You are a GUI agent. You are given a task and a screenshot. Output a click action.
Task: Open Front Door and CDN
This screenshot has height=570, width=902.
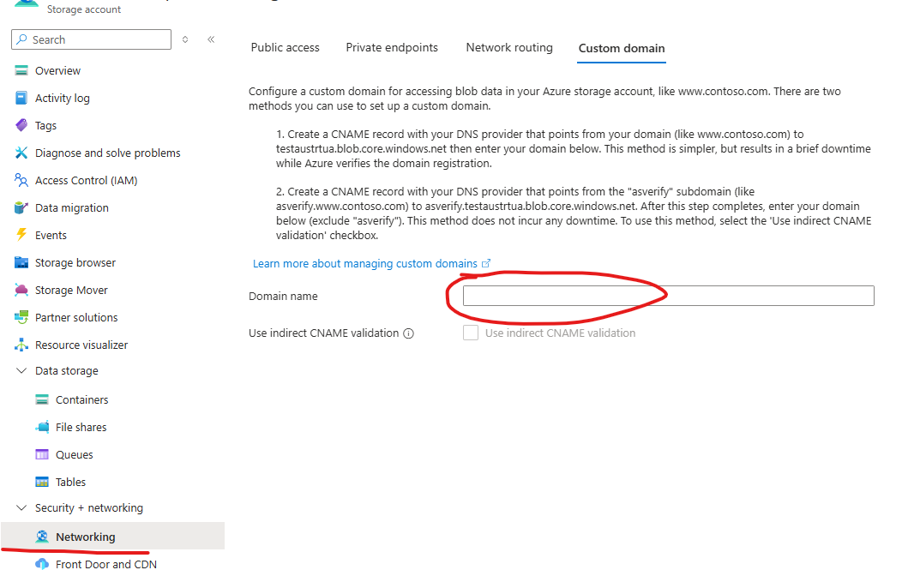(105, 564)
